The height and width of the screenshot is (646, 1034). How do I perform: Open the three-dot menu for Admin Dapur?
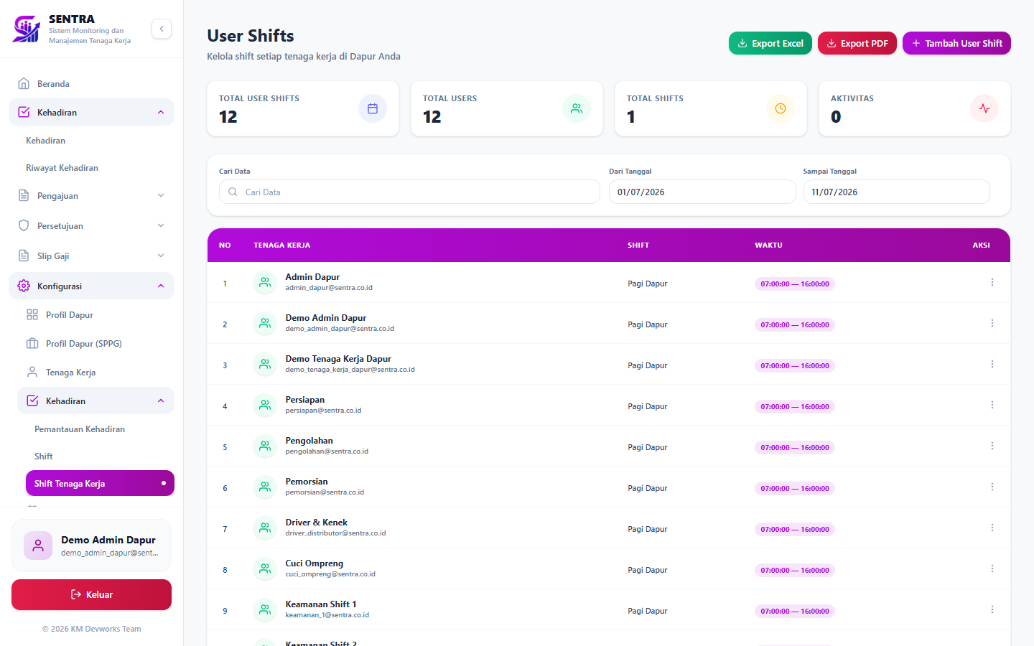click(992, 282)
